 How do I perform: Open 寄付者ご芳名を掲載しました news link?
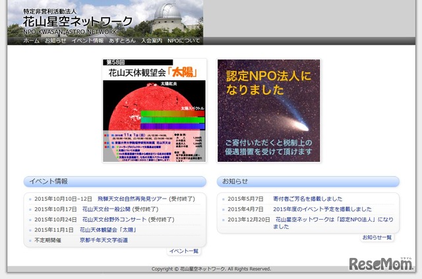(309, 199)
